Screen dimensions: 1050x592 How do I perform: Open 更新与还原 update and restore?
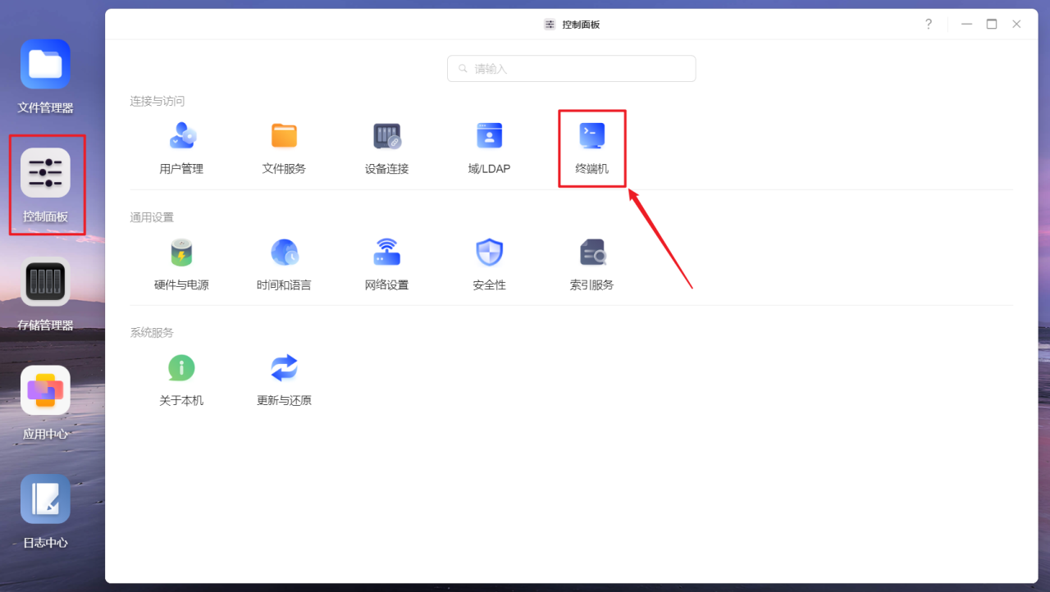point(284,367)
